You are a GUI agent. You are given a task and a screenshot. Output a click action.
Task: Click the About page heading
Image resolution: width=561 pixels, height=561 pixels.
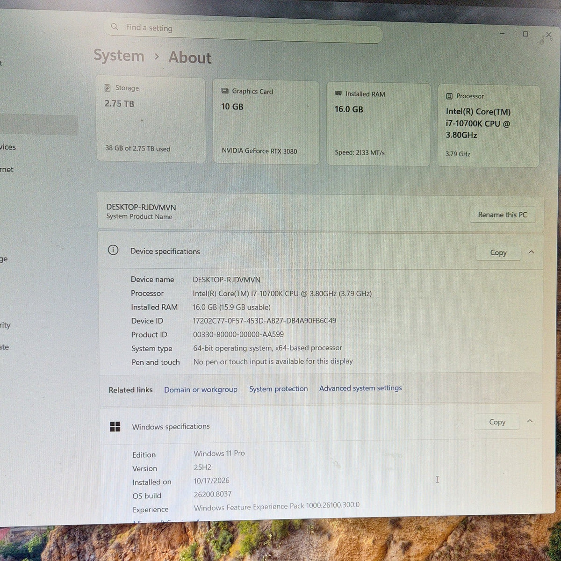click(x=190, y=58)
